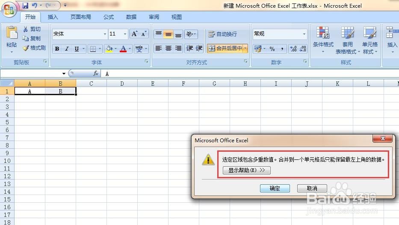Screen dimensions: 399x225
Task: Expand merge and center dropdown arrow
Action: [x=245, y=48]
